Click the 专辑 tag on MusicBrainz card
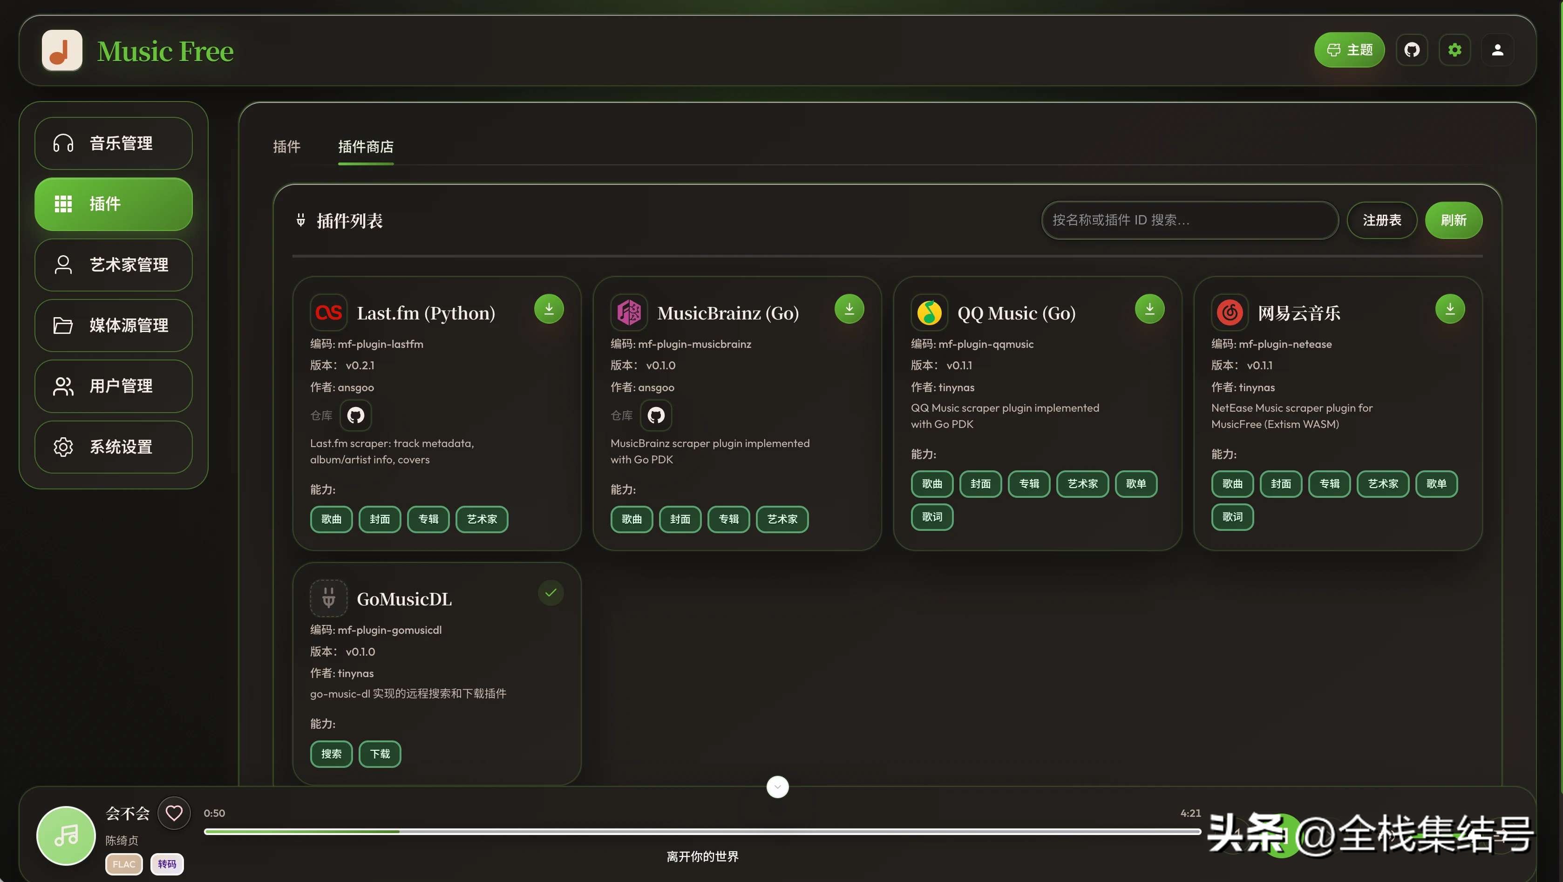1563x882 pixels. (x=729, y=519)
